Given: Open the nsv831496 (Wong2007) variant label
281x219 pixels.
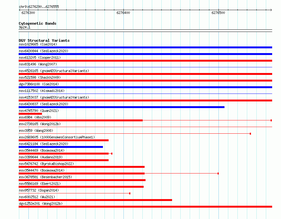Looking at the screenshot, I should [38, 64].
